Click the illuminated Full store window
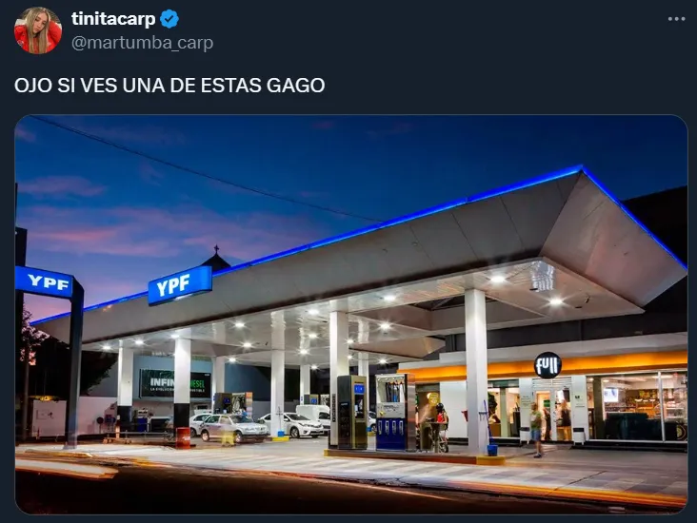The image size is (697, 523). (637, 406)
